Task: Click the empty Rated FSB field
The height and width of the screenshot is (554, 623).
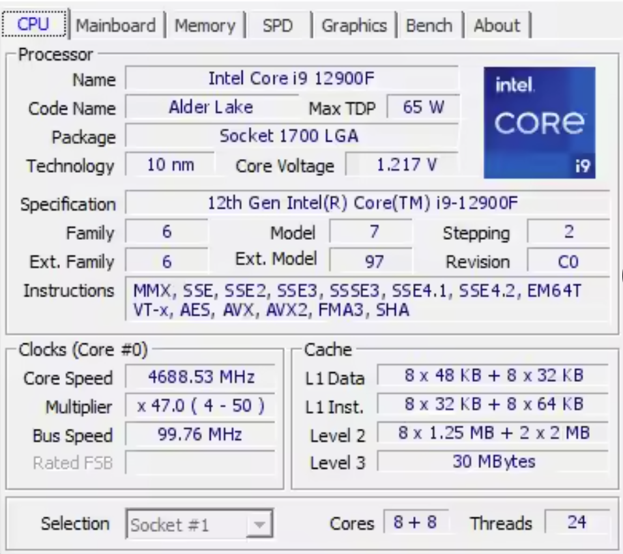Action: point(200,462)
